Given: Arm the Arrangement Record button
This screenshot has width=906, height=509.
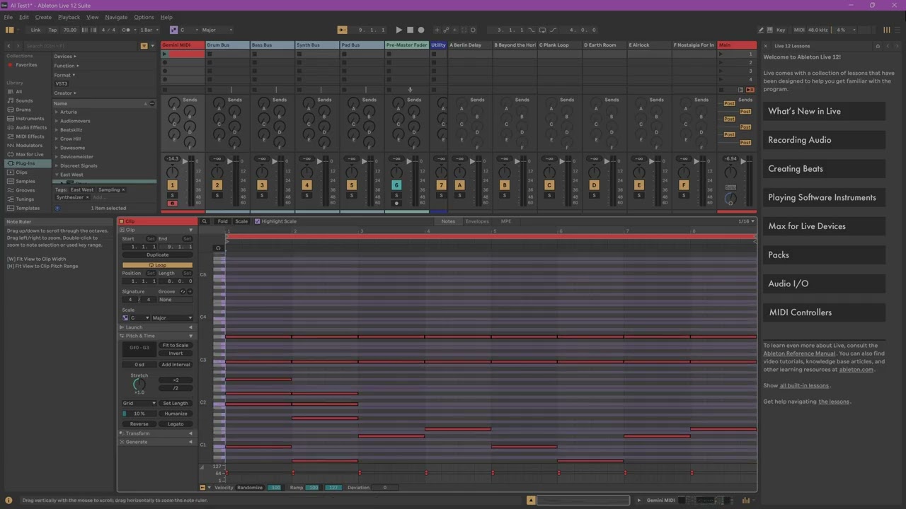Looking at the screenshot, I should pyautogui.click(x=421, y=30).
